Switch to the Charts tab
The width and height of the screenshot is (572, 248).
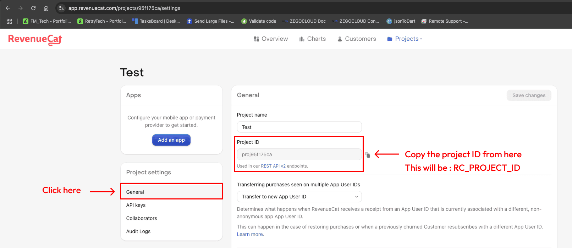pyautogui.click(x=312, y=39)
